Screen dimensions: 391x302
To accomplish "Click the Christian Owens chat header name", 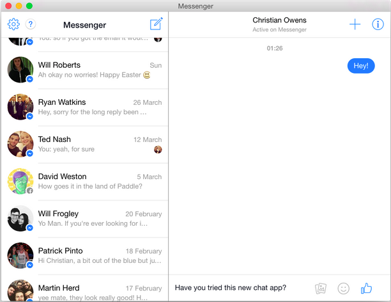I will (279, 20).
